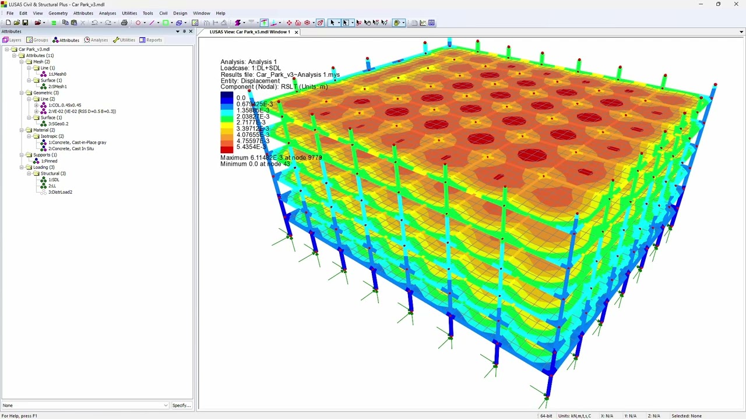
Task: Select the rectangular area selection tool
Action: [x=345, y=23]
